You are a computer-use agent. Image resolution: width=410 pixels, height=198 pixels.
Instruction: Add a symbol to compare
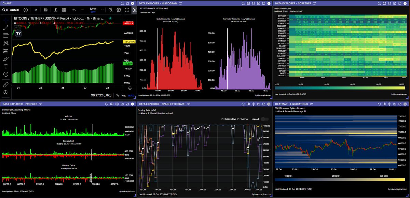26,10
